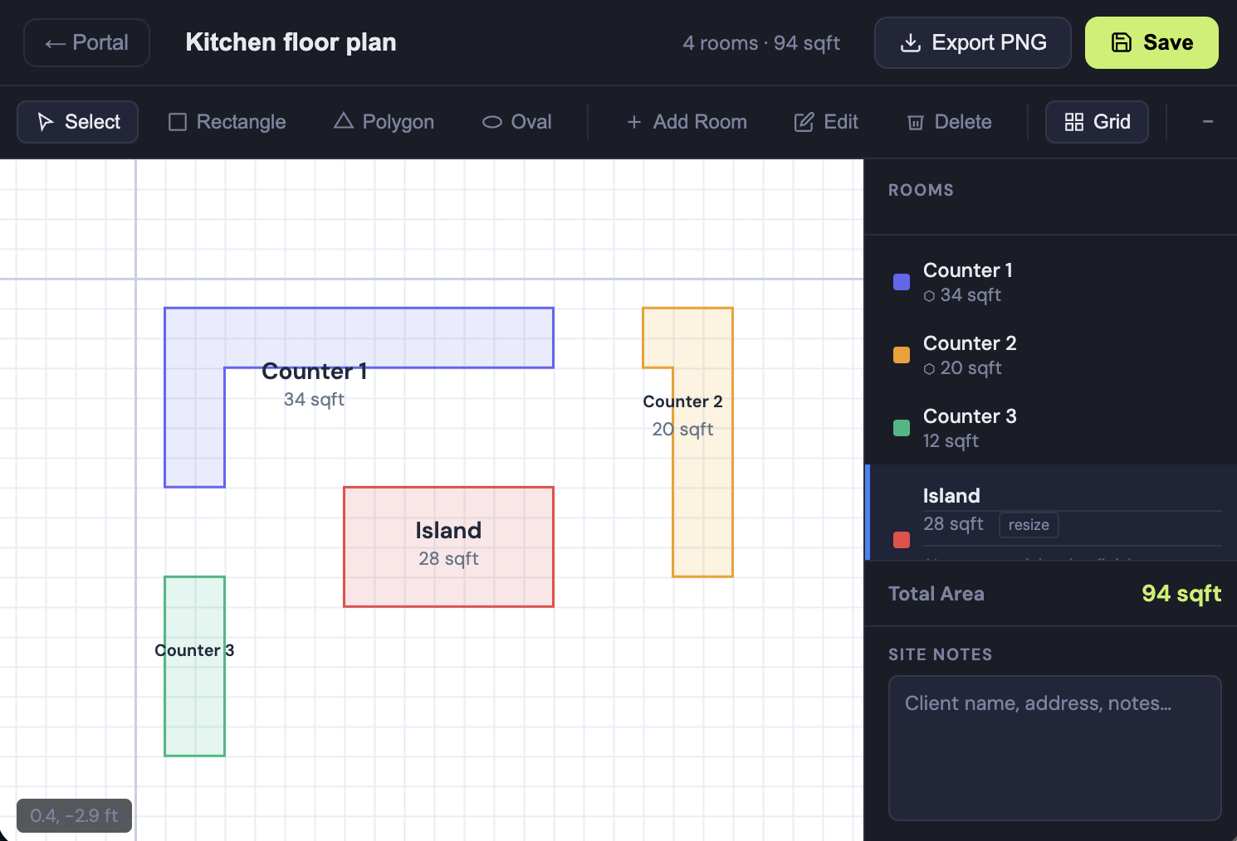Screen dimensions: 1237x841
Task: Click the ROOMS panel heading
Action: [x=921, y=190]
